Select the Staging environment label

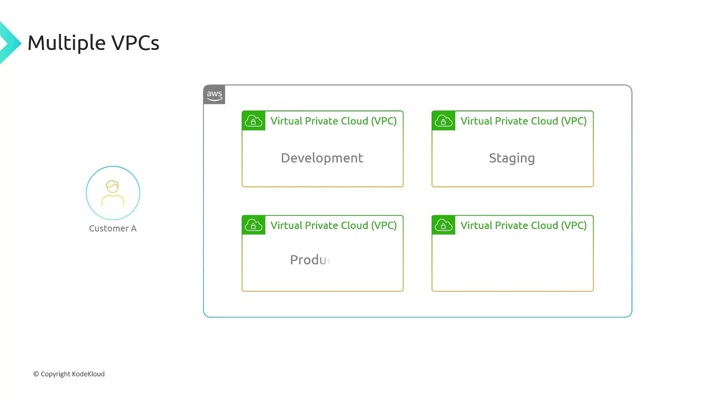tap(512, 158)
